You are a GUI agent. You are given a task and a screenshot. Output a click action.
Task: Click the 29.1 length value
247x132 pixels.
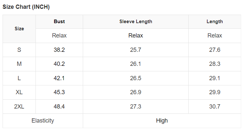tap(215, 78)
